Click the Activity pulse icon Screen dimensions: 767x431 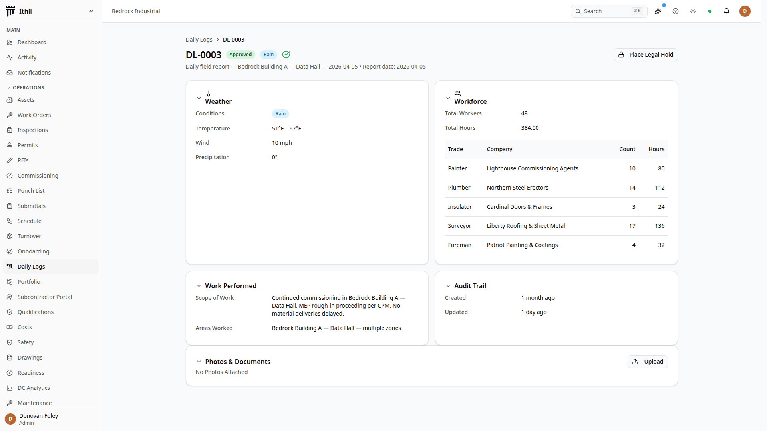10,57
